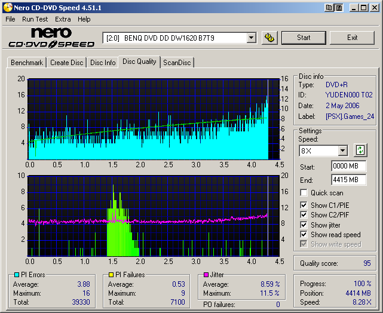383x313 pixels.
Task: Click the copy-to-clipboard icon in the title bar
Action: 329,8
